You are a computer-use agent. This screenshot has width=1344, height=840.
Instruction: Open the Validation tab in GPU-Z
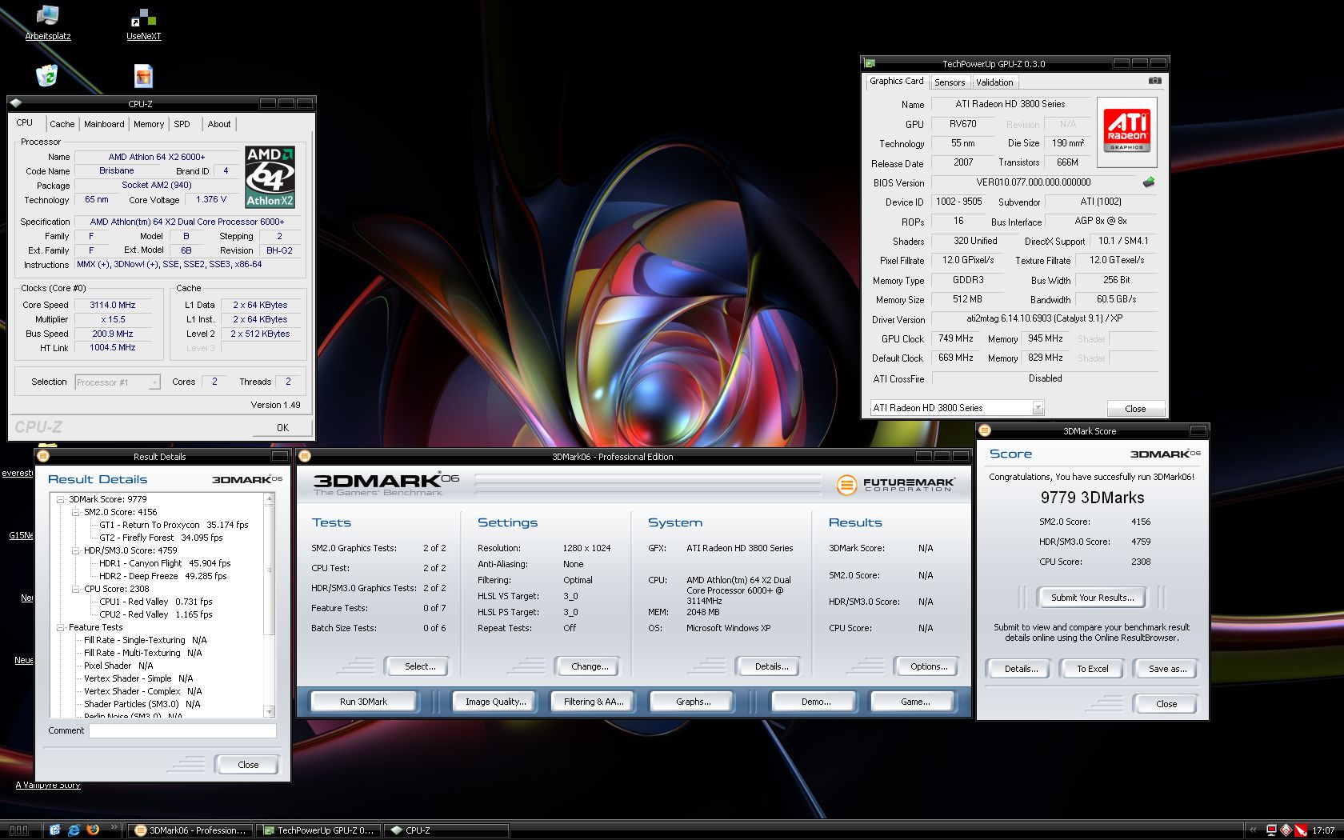point(994,82)
